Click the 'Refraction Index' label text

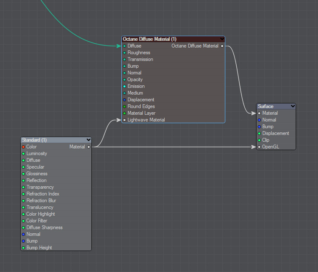click(x=43, y=194)
